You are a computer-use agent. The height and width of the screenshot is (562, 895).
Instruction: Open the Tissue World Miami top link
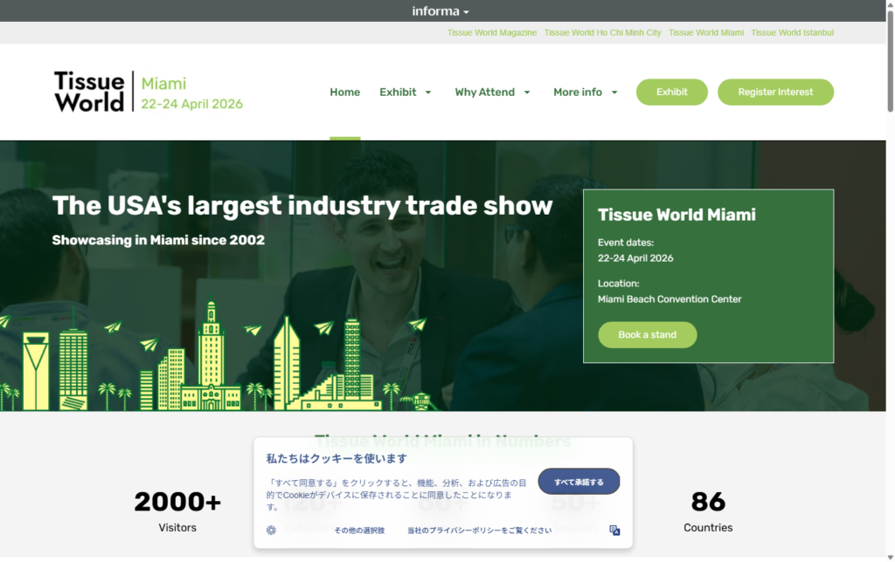(x=705, y=32)
